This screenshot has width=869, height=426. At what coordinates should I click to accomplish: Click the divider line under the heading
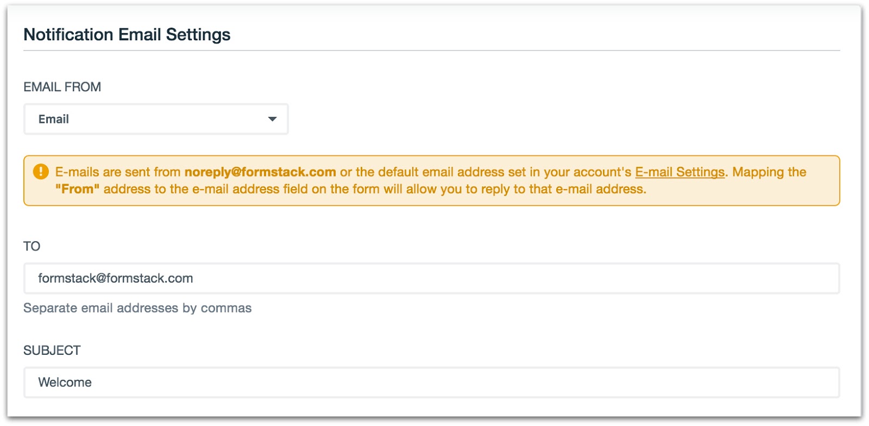[432, 51]
